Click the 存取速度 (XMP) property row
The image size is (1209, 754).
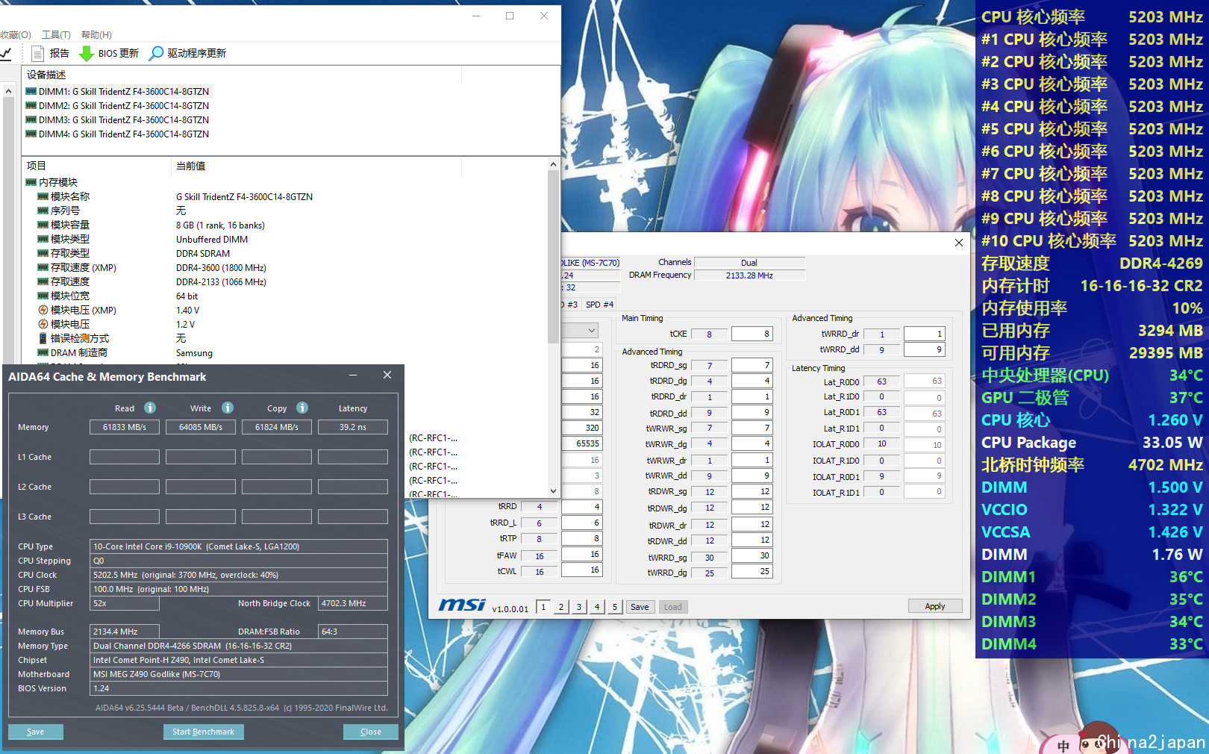tap(284, 268)
